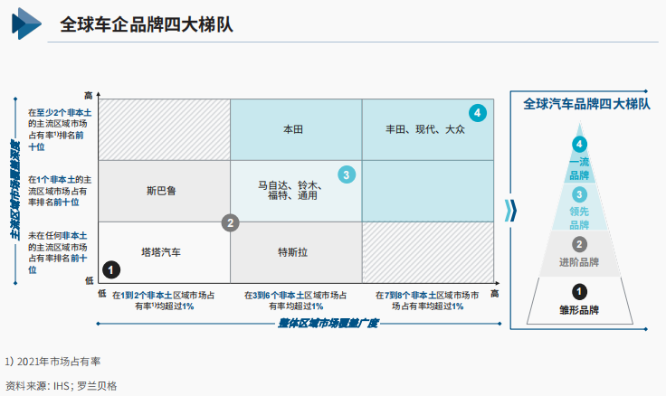
Task: Click the pyramid heading 全球汽车品牌四大梯队
Action: pyautogui.click(x=586, y=104)
